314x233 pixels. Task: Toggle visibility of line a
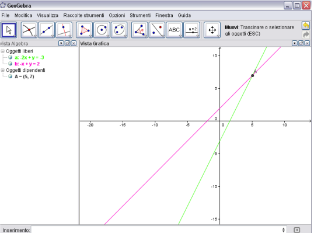tap(10, 57)
